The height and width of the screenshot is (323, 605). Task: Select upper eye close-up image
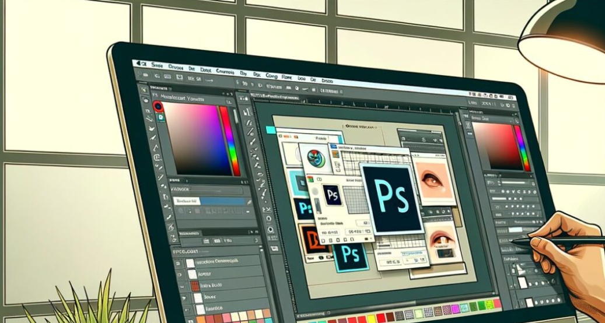coord(432,180)
